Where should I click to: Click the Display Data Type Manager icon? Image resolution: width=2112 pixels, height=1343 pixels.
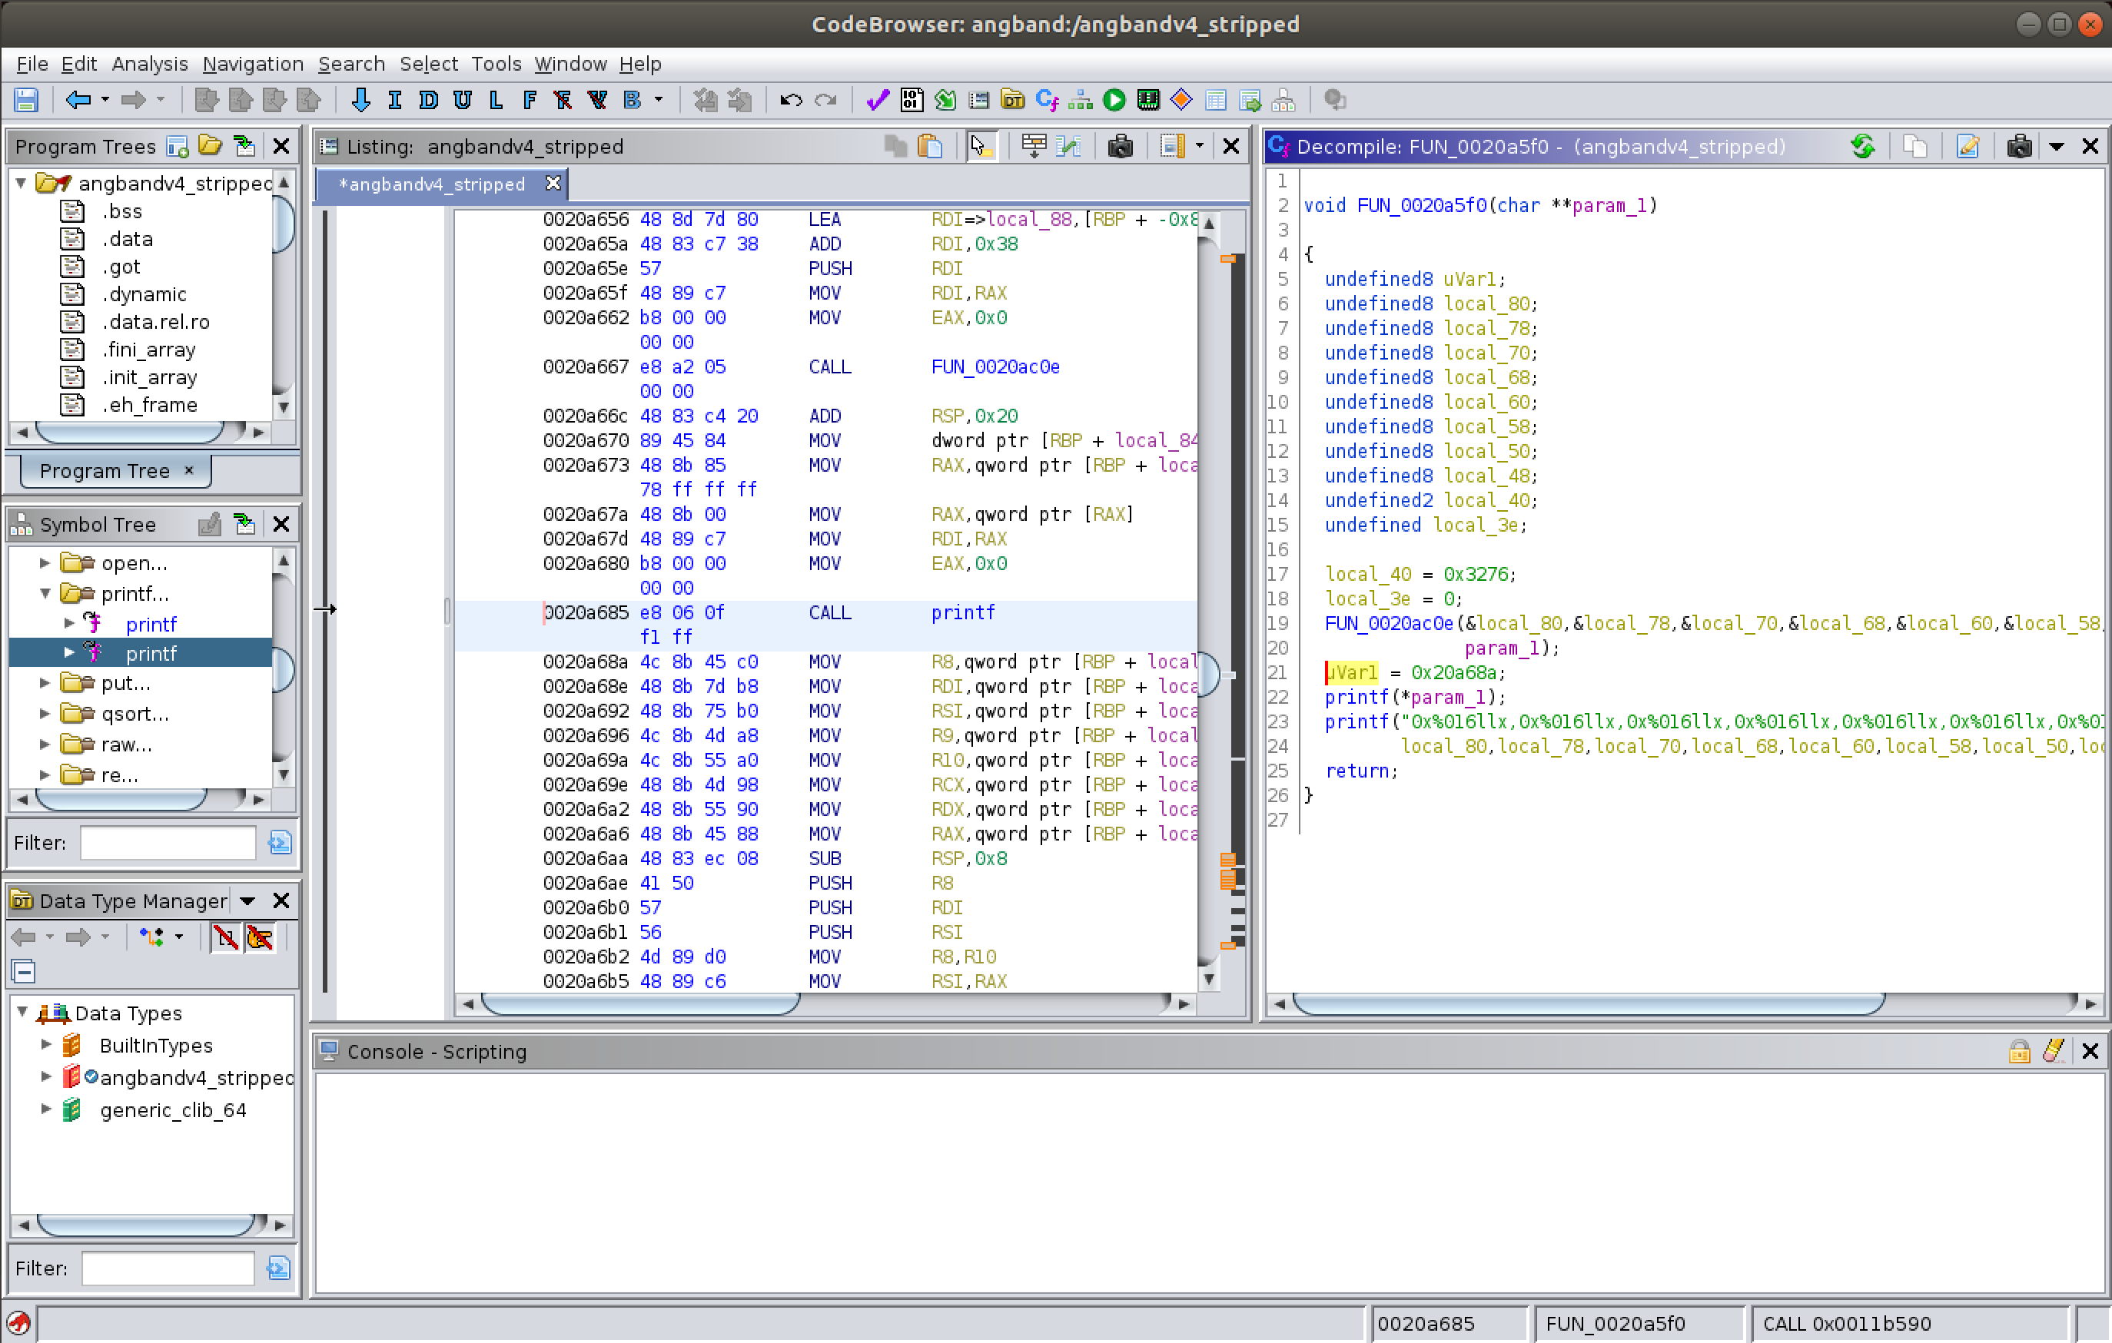pos(1012,100)
